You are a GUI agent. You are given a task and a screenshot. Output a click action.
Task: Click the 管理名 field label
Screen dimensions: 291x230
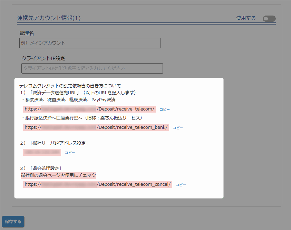tap(27, 33)
